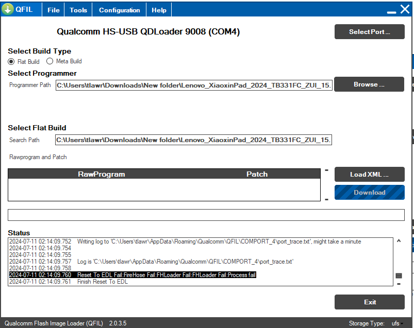Select the Flat Build radio button
The height and width of the screenshot is (328, 414).
(11, 62)
